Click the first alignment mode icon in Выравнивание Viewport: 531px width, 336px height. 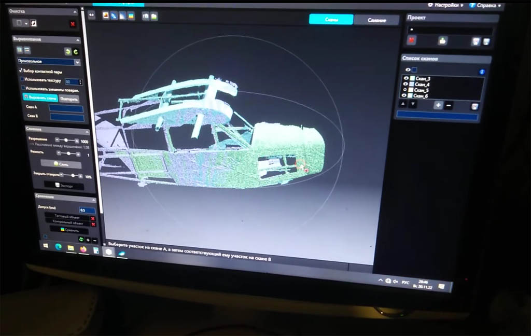(x=20, y=50)
